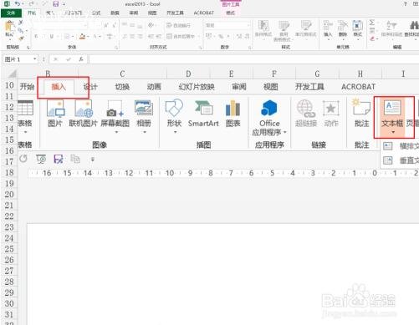Image resolution: width=419 pixels, height=325 pixels.
Task: Click the red-boxed 插入 tab in picture
Action: (59, 87)
